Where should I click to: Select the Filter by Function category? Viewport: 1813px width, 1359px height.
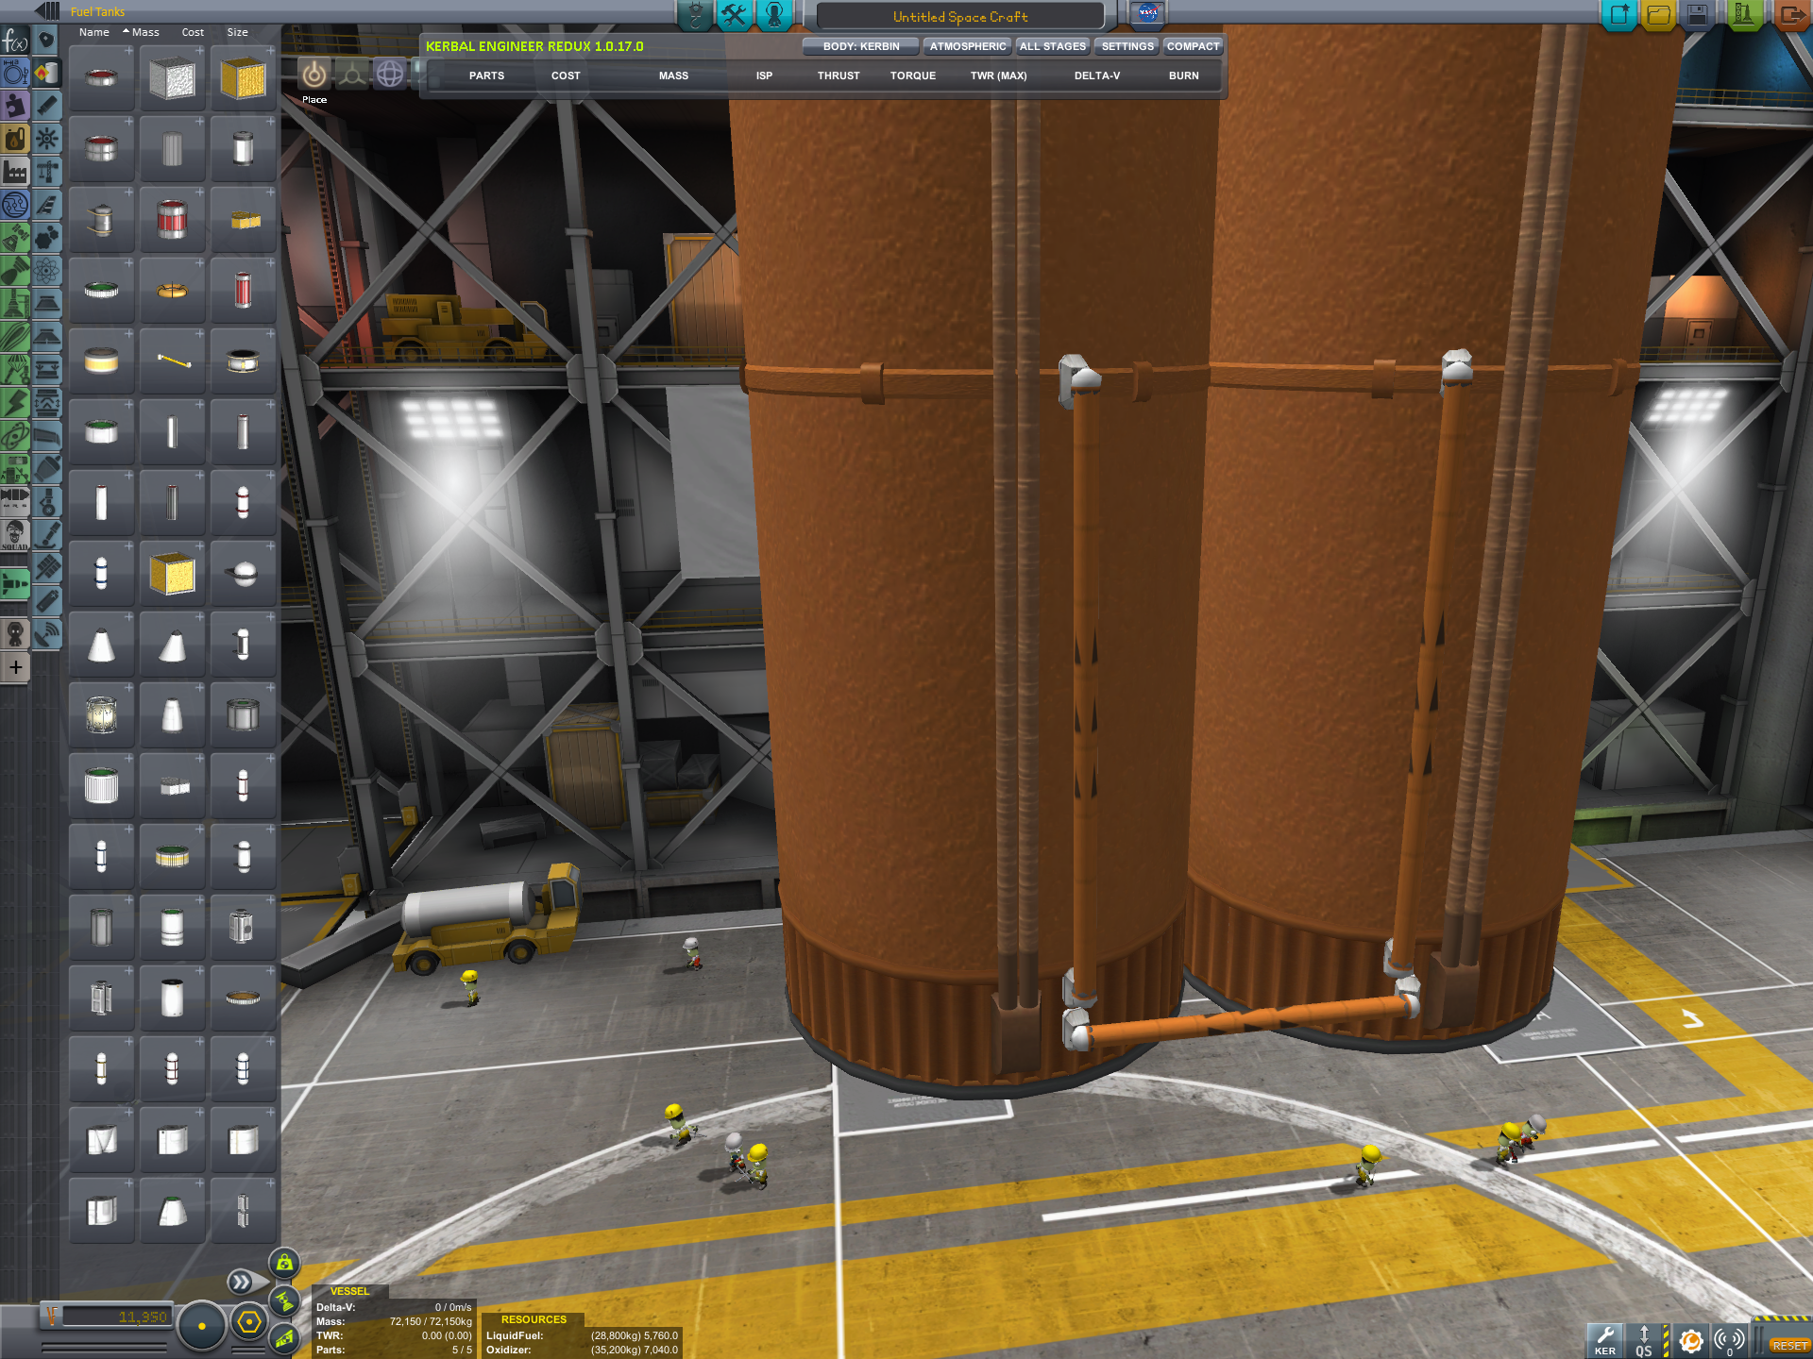[x=15, y=41]
